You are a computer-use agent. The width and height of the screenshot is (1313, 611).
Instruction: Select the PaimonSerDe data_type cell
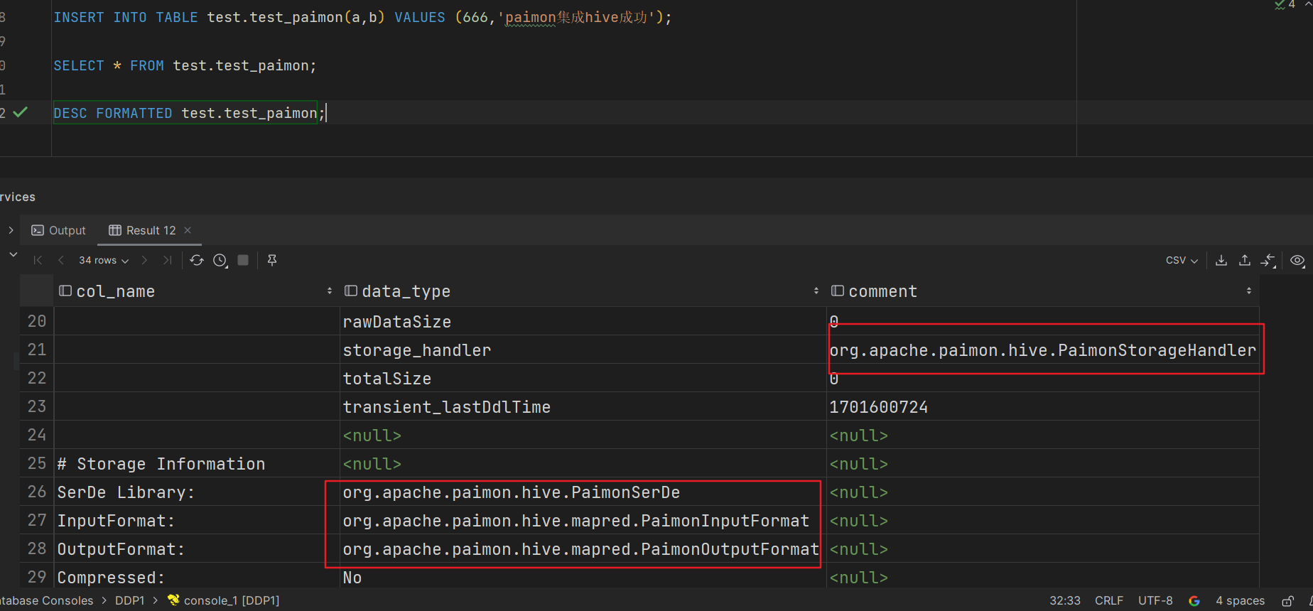[x=583, y=492]
